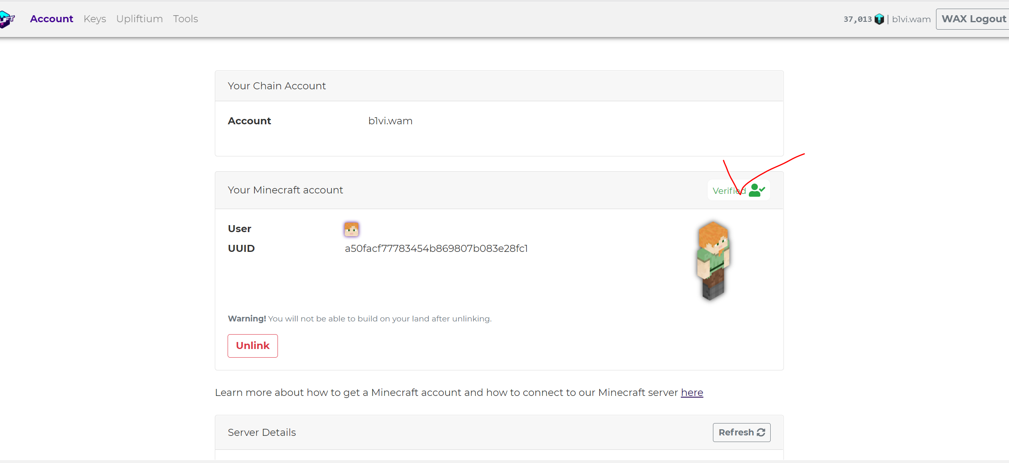This screenshot has height=463, width=1009.
Task: Open the Keys nav tab
Action: (94, 19)
